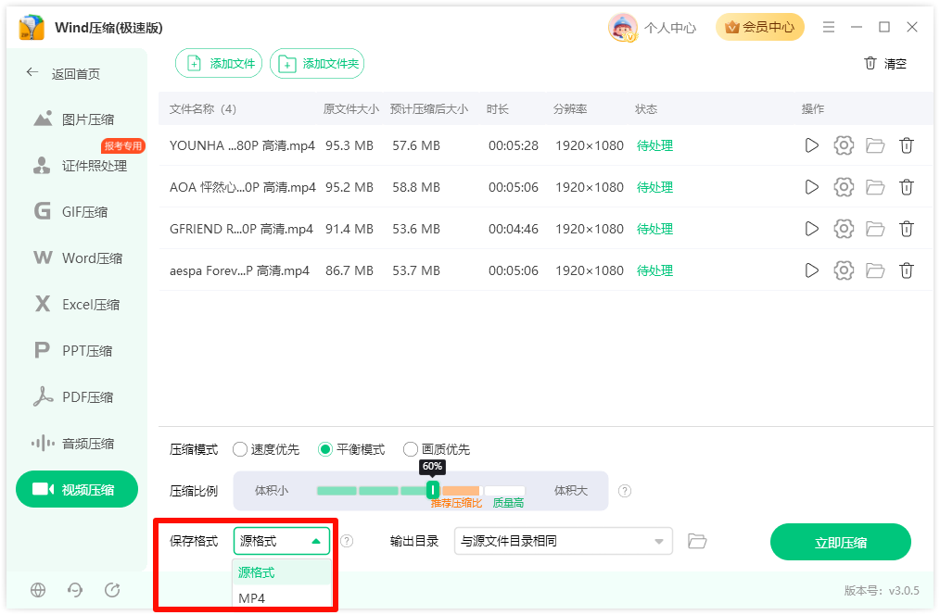Open 会员中心 button
The image size is (940, 615).
tap(760, 27)
